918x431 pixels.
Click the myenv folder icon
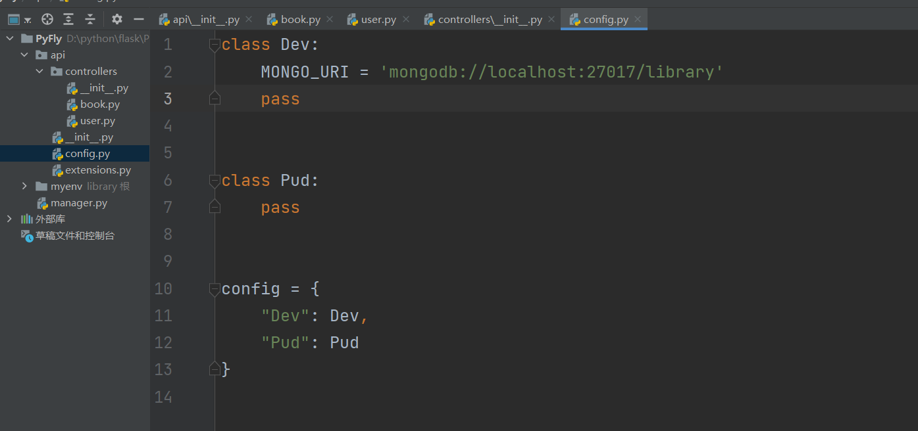(41, 187)
